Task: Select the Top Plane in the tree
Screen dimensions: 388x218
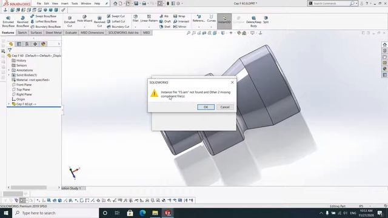Action: point(21,90)
